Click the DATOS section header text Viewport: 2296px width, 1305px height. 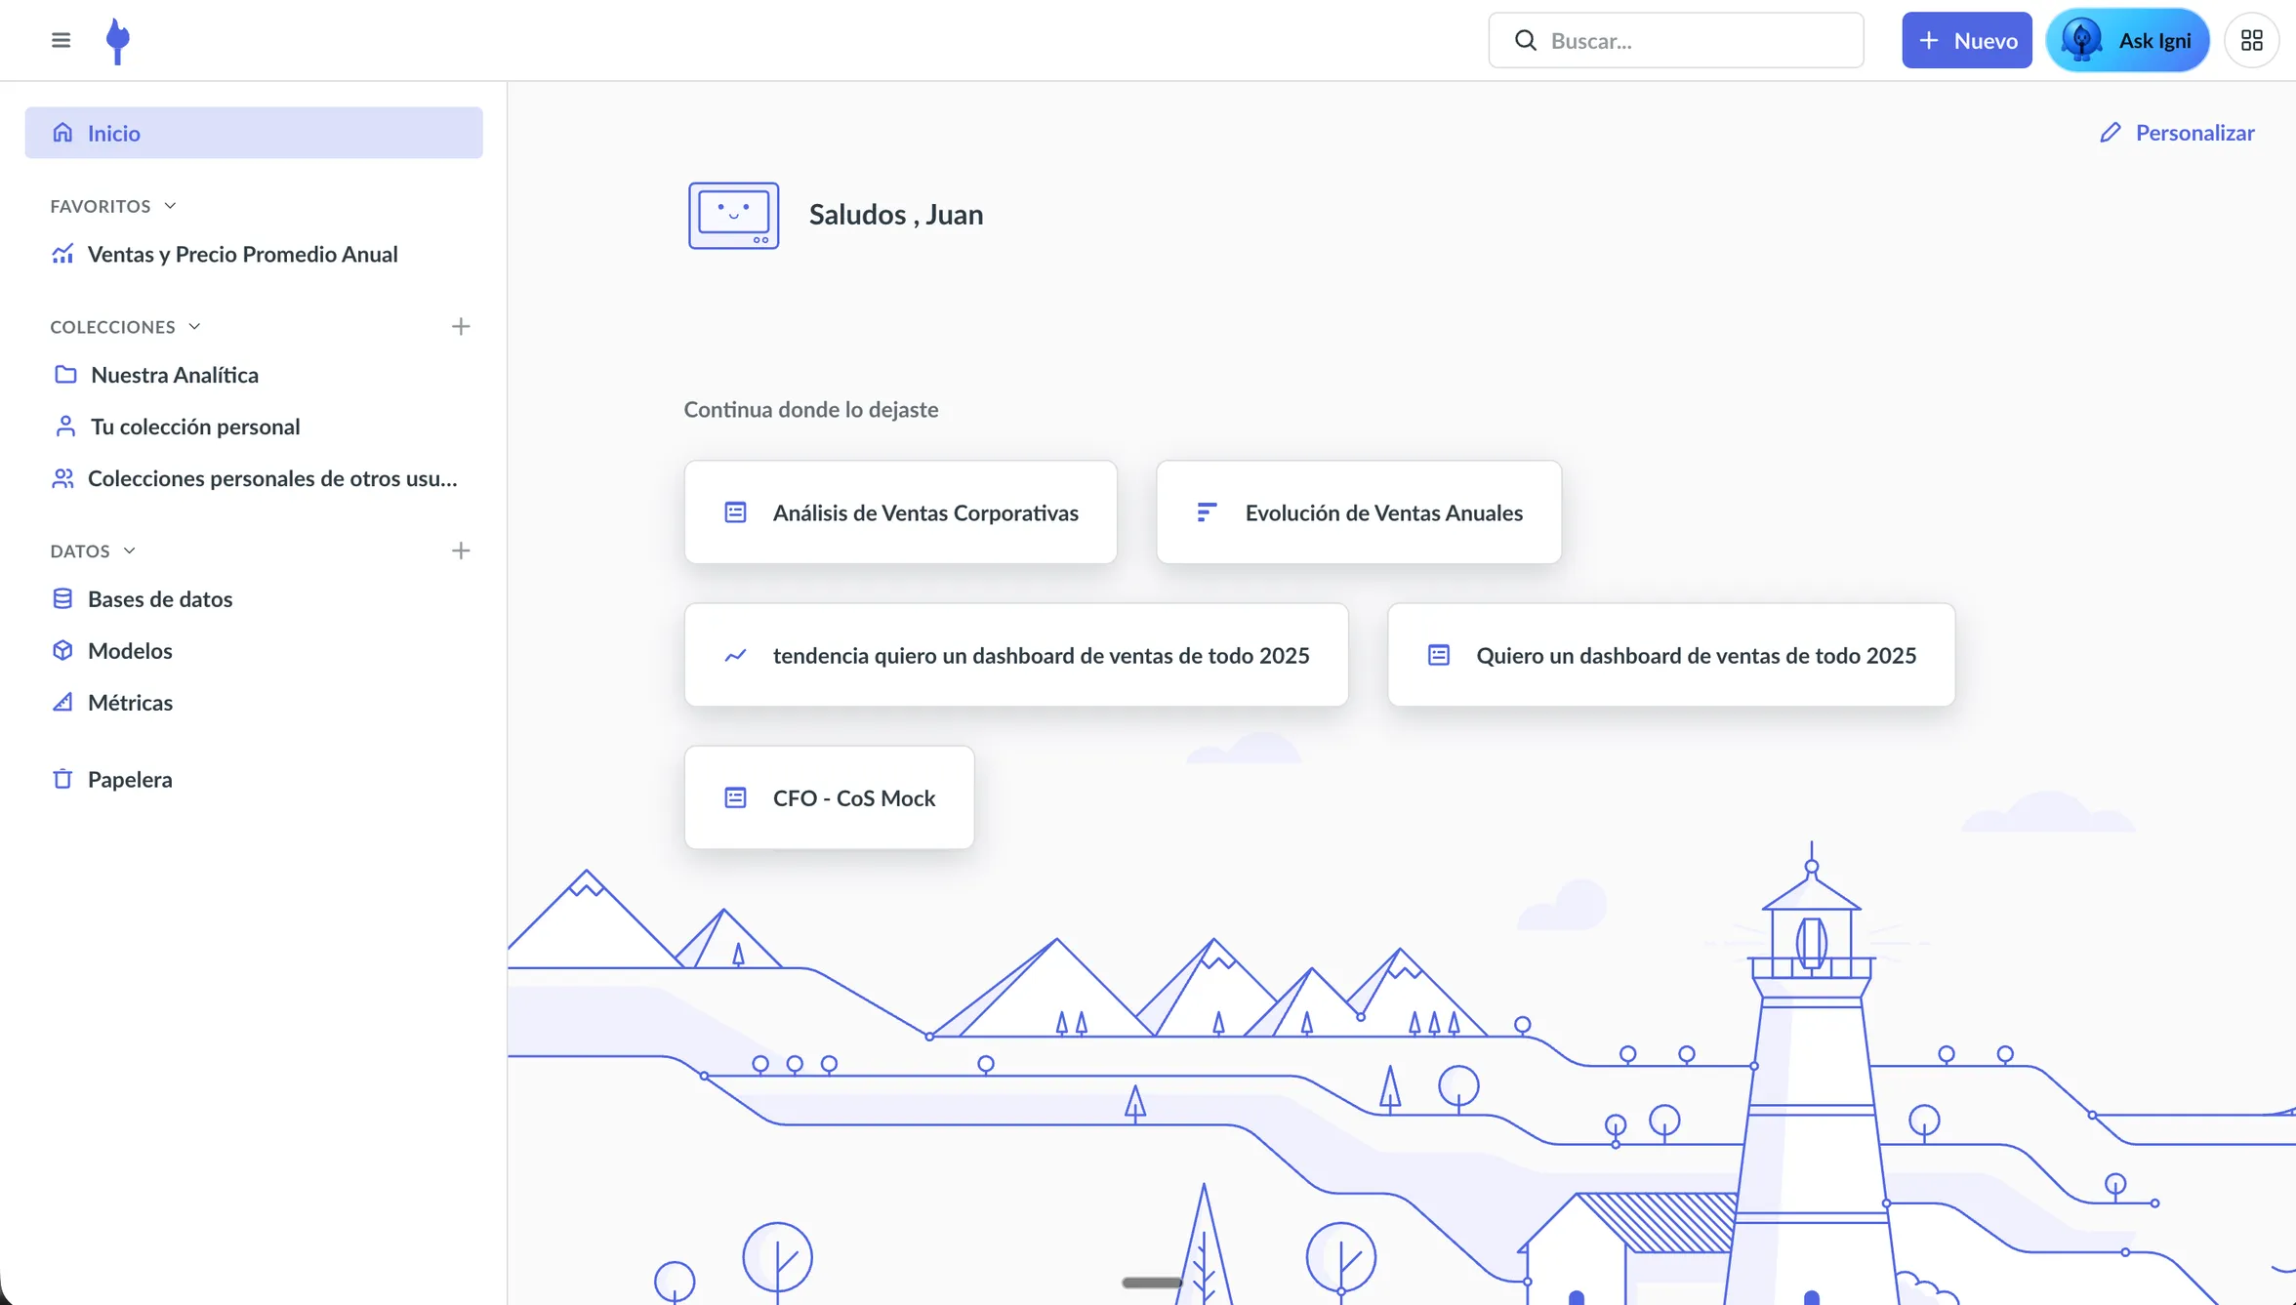tap(80, 551)
